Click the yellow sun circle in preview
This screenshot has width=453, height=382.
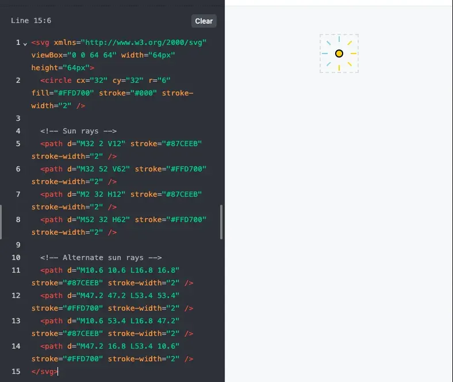(x=339, y=54)
